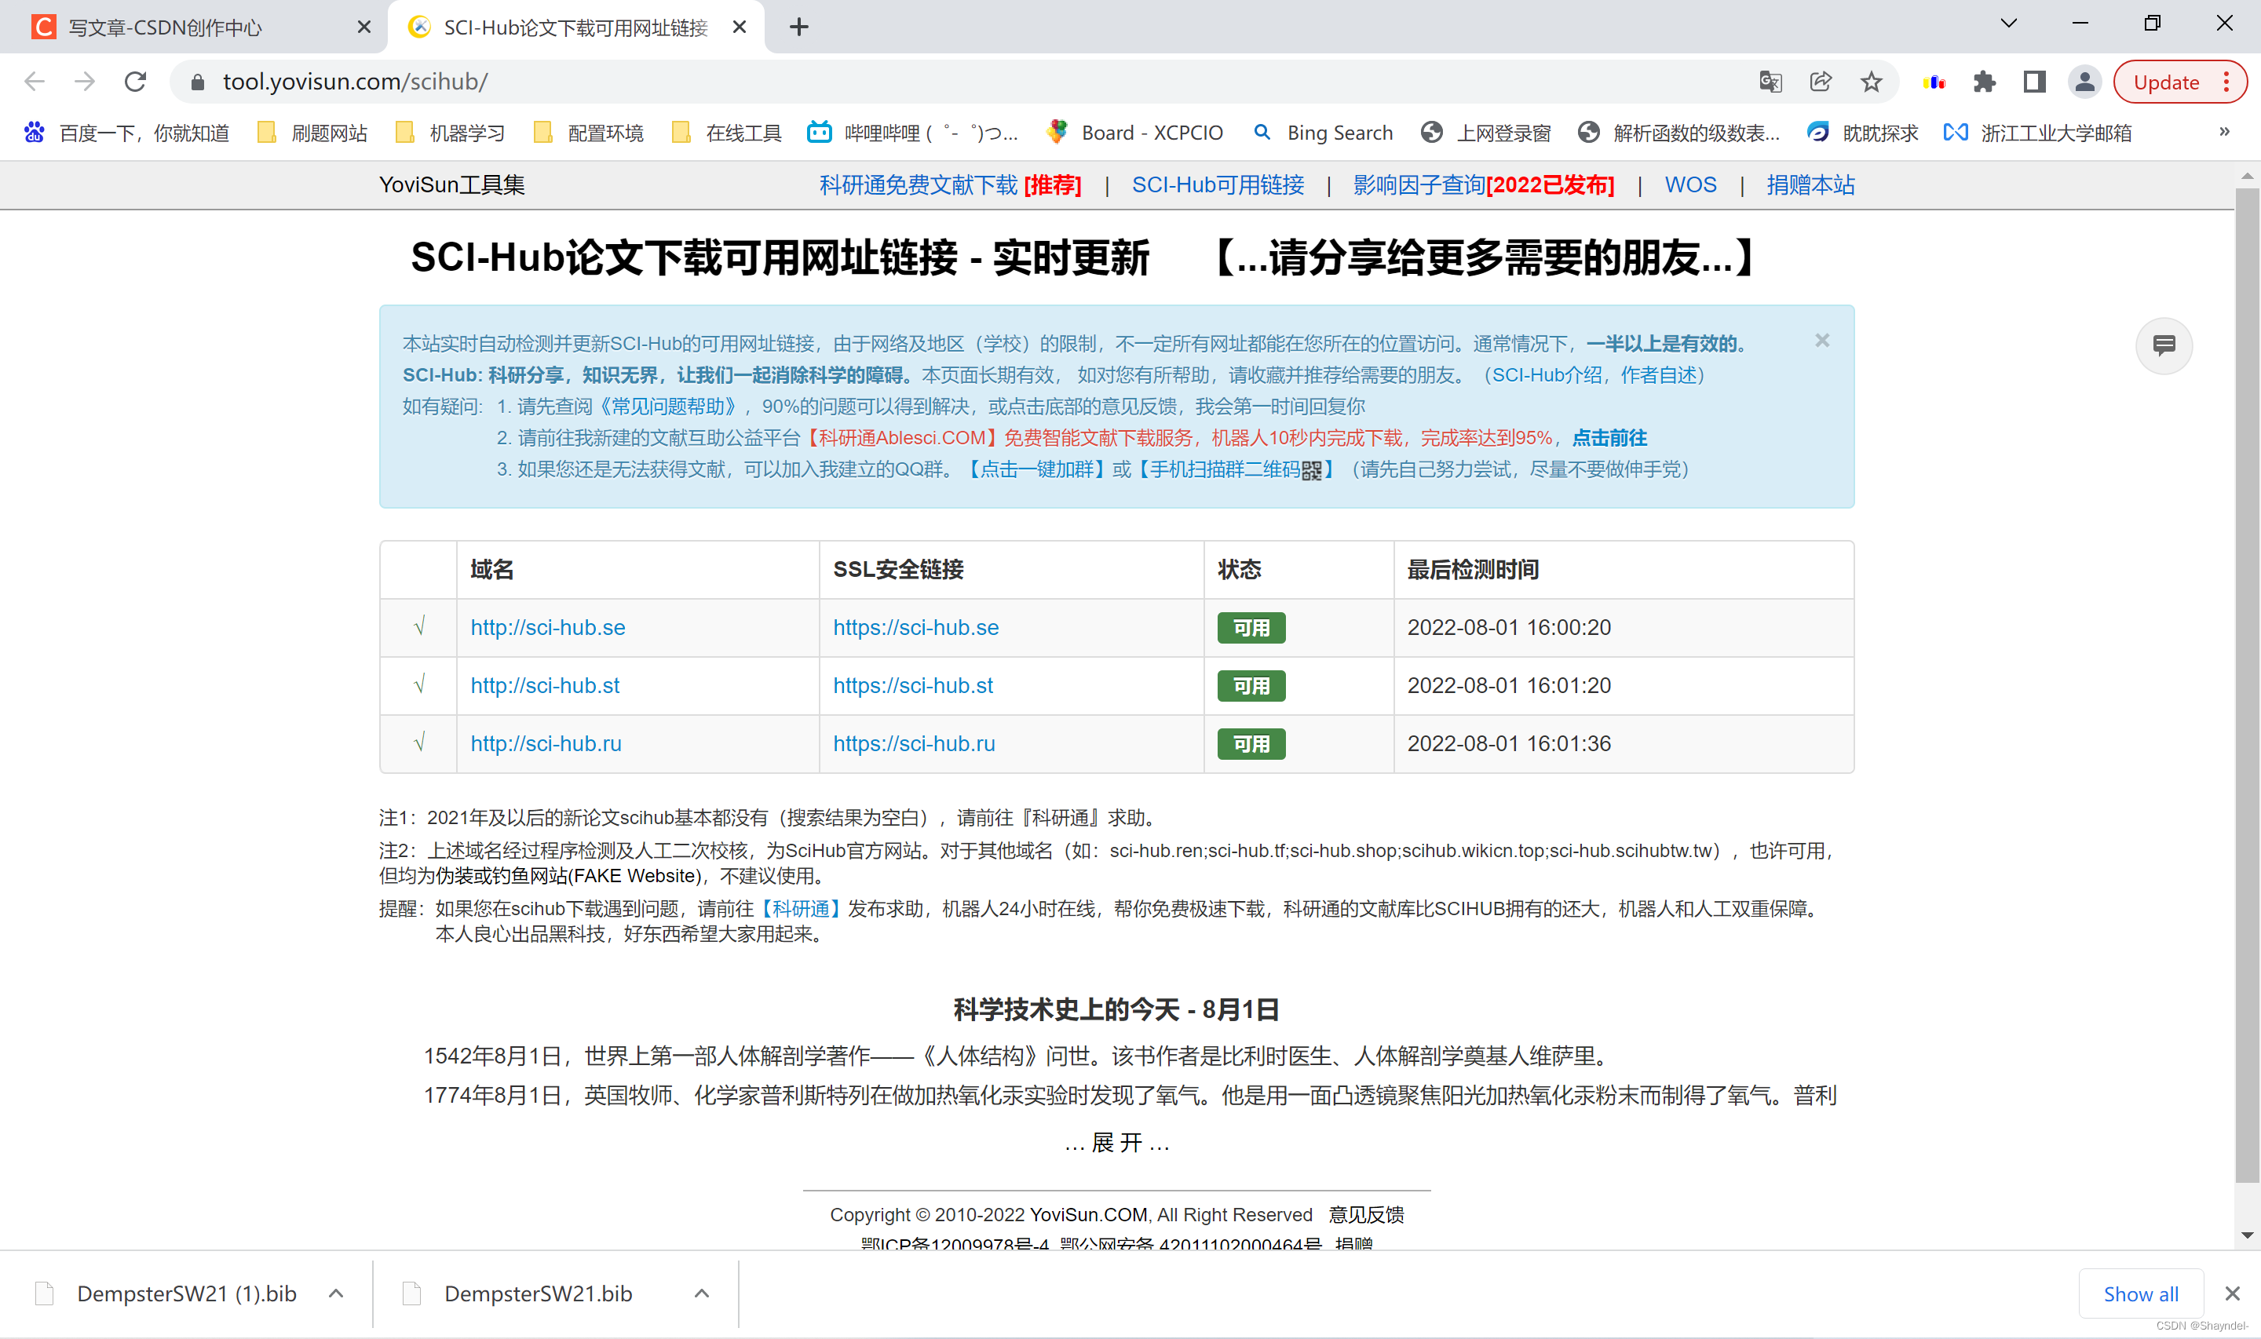Bookmark this page with star icon

coord(1870,82)
